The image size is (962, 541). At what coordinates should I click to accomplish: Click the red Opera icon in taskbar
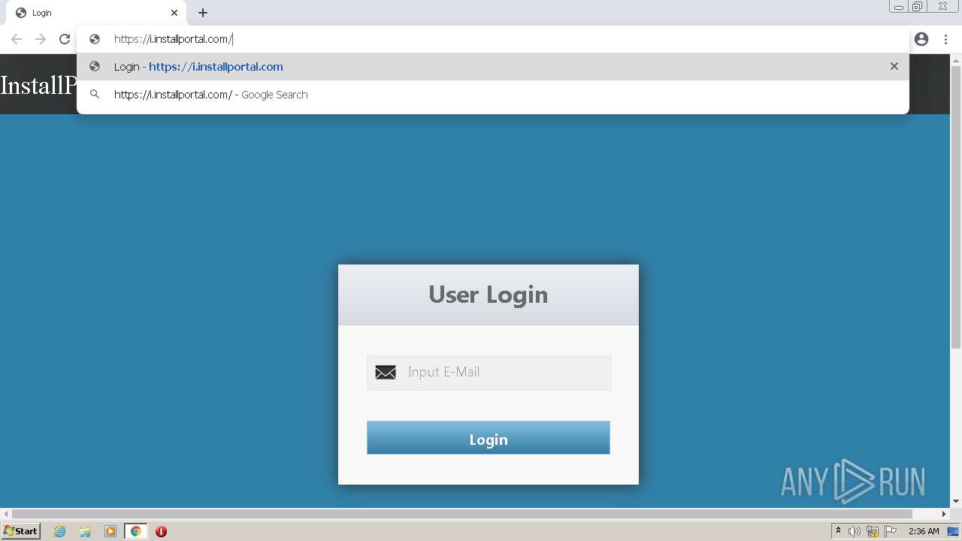click(161, 531)
